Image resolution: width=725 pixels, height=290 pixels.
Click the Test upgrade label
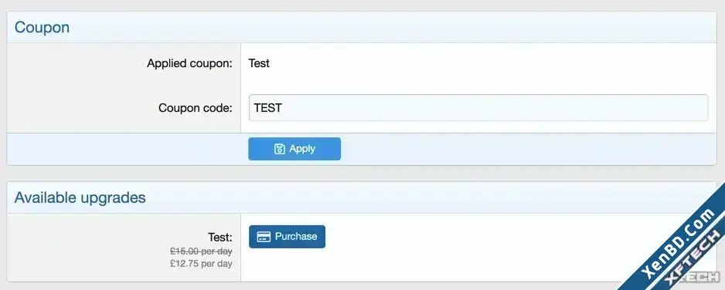pos(220,237)
